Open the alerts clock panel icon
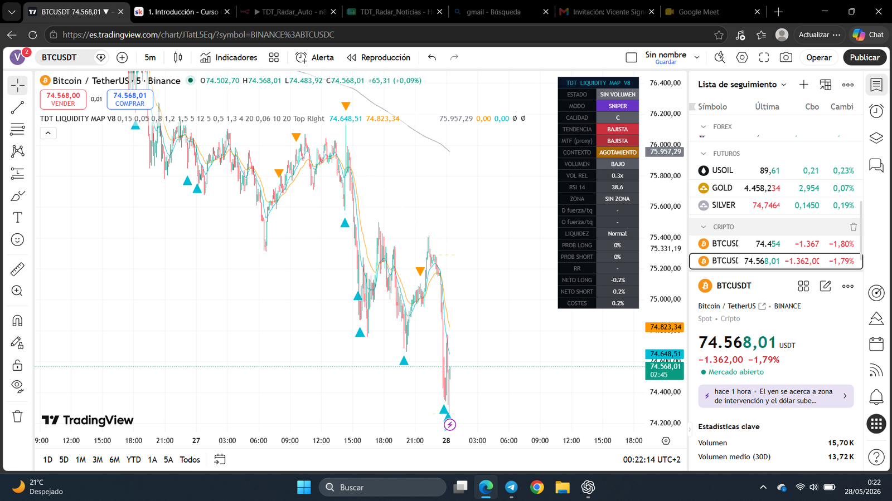The width and height of the screenshot is (892, 501). click(876, 111)
